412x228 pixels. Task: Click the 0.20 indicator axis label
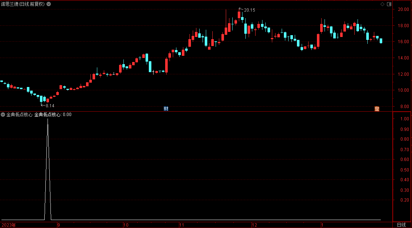coord(405,200)
